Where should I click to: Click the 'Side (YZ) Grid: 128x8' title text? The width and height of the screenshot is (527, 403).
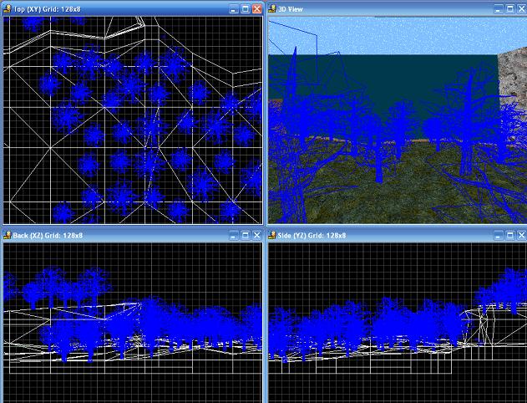click(x=312, y=236)
